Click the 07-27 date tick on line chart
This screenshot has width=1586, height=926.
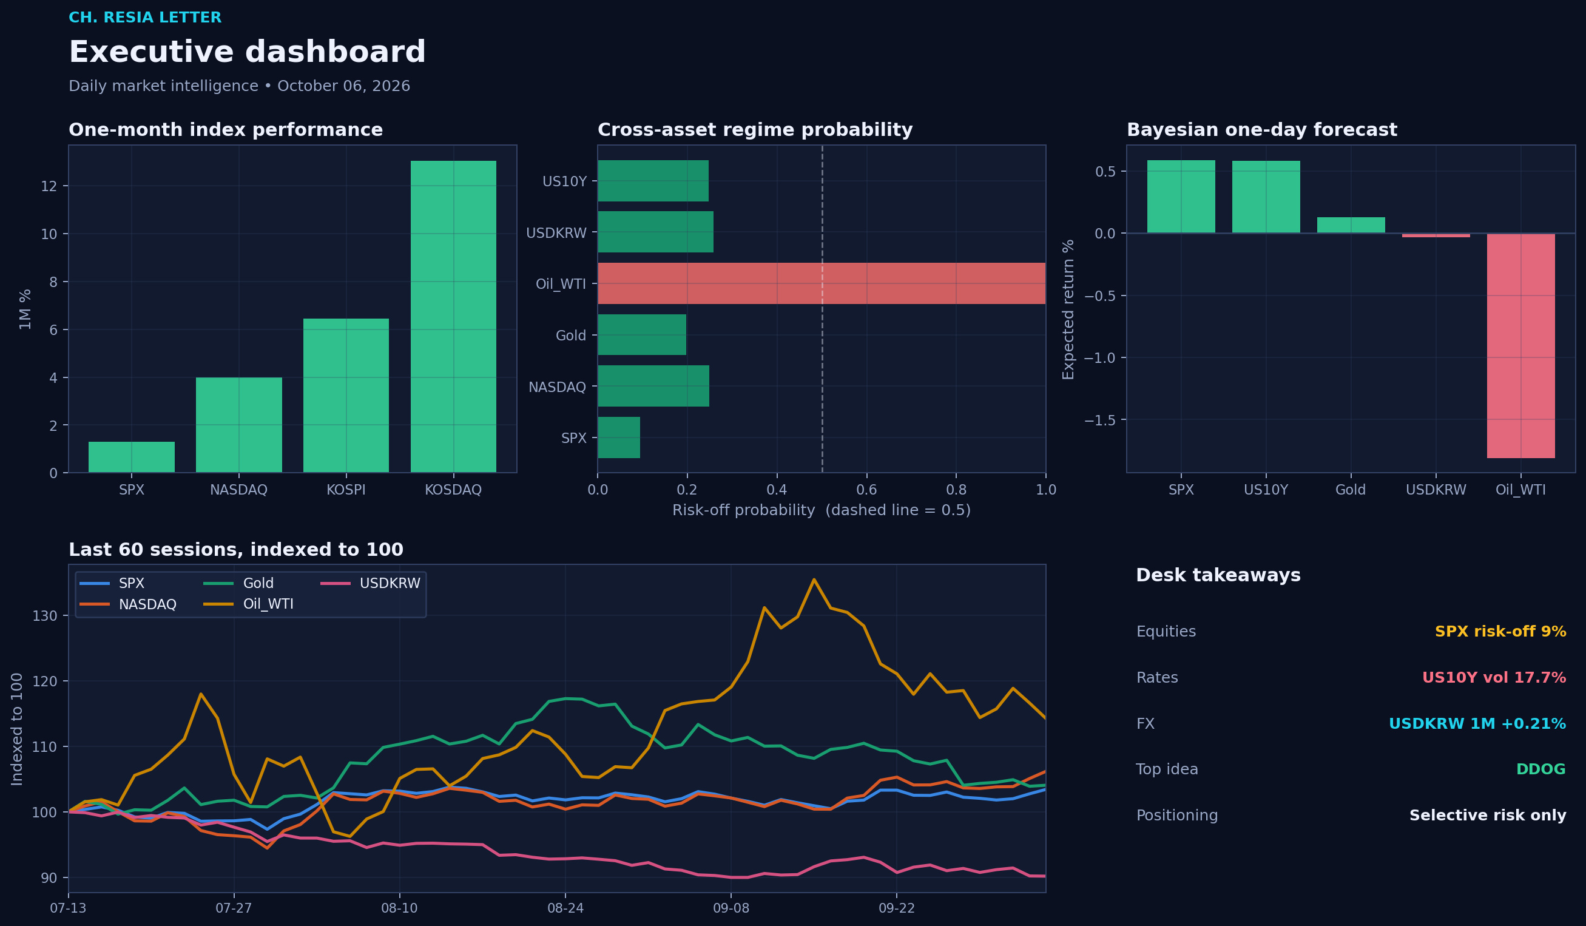pyautogui.click(x=234, y=908)
